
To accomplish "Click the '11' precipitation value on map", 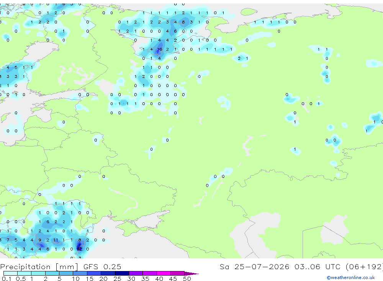I will click(x=56, y=240).
